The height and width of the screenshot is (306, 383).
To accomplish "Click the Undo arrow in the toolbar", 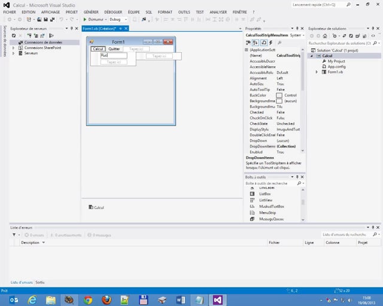I will point(61,19).
